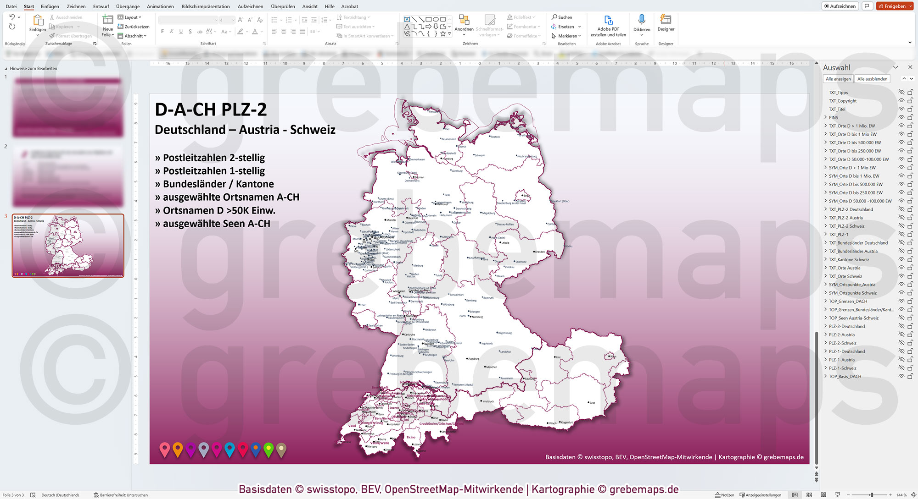Image resolution: width=918 pixels, height=499 pixels.
Task: Apply bold formatting with the F icon
Action: [x=162, y=31]
